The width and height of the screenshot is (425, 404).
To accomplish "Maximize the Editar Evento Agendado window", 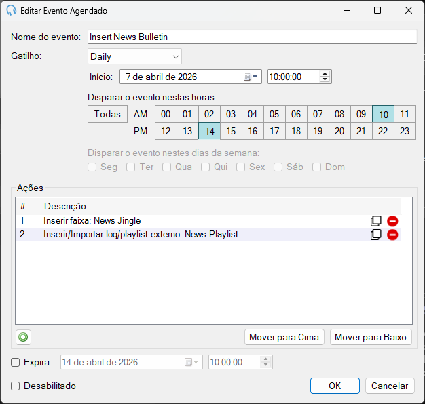I will (377, 11).
